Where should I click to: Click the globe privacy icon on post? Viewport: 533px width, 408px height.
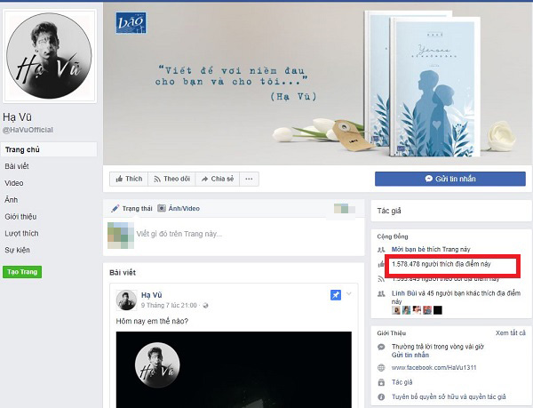[205, 306]
